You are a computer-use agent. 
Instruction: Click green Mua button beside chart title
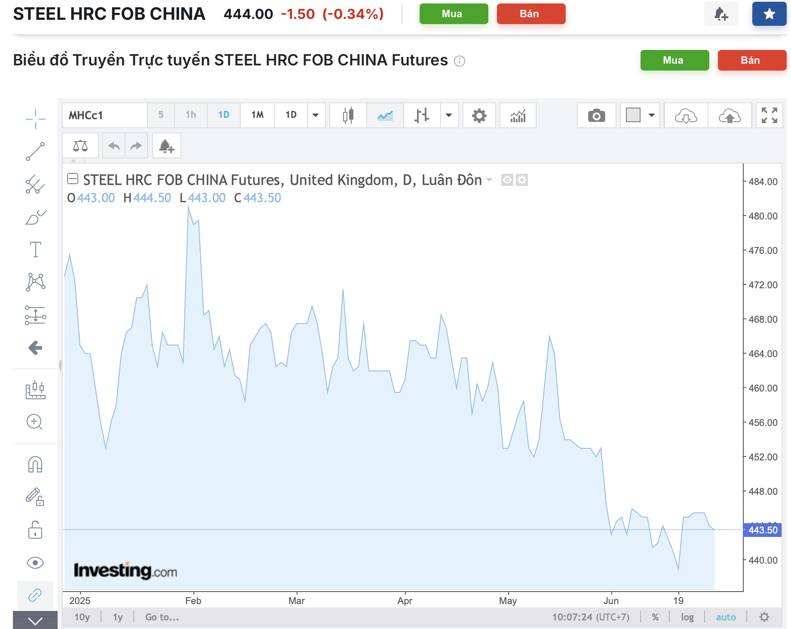(x=675, y=60)
